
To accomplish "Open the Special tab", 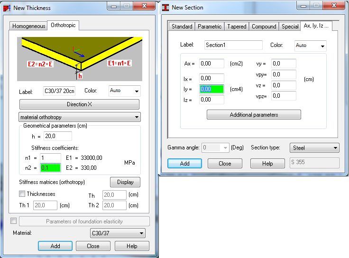I will [x=290, y=27].
